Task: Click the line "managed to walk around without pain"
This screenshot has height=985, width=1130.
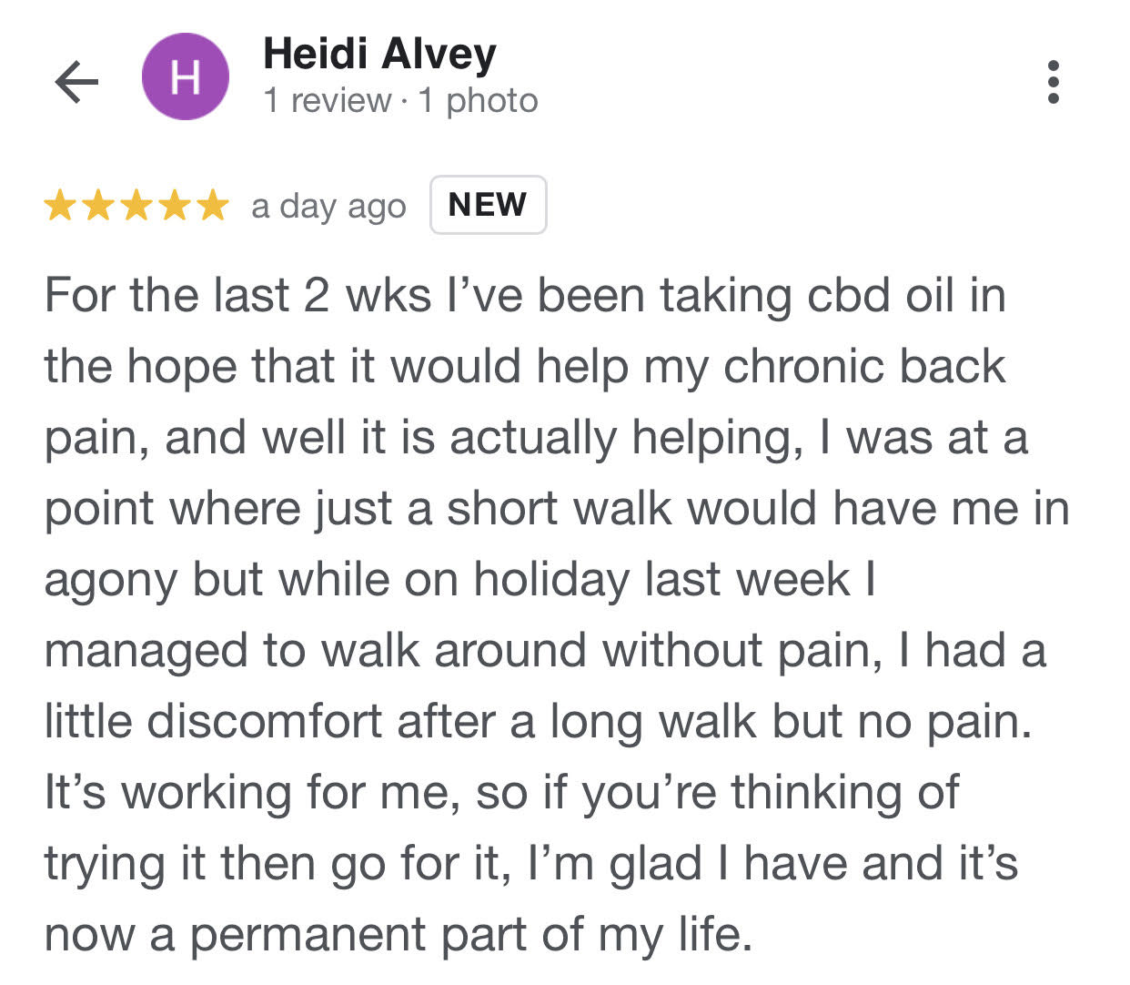Action: point(545,650)
